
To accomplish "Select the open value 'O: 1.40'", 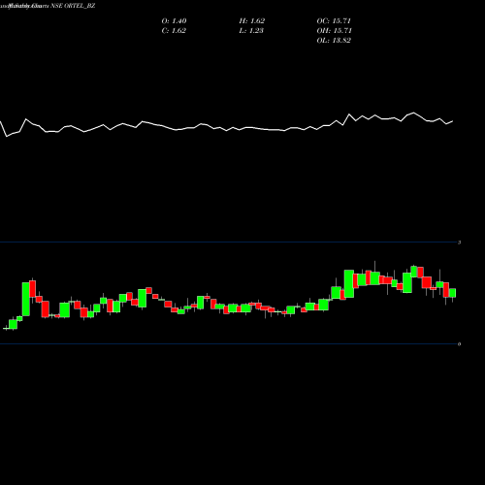I will tap(174, 21).
